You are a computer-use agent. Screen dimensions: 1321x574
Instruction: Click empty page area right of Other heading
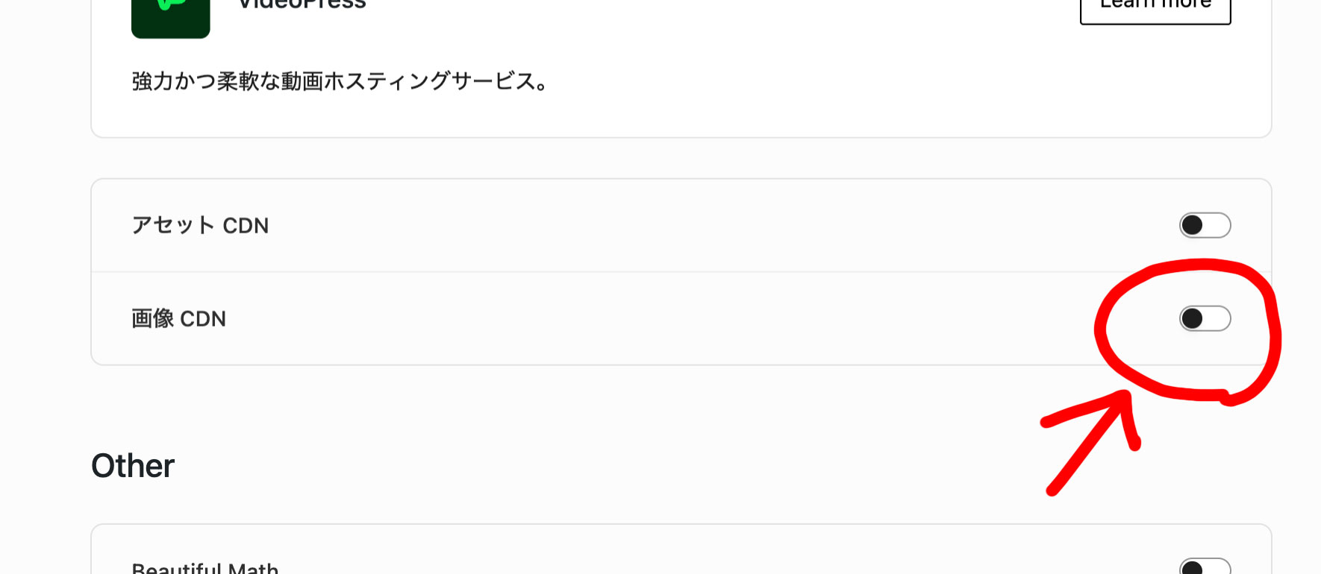(x=597, y=466)
